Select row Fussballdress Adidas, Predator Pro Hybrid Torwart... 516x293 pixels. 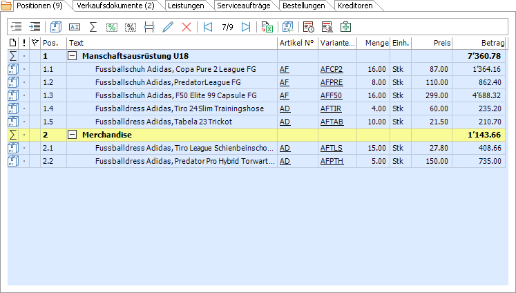click(256, 161)
